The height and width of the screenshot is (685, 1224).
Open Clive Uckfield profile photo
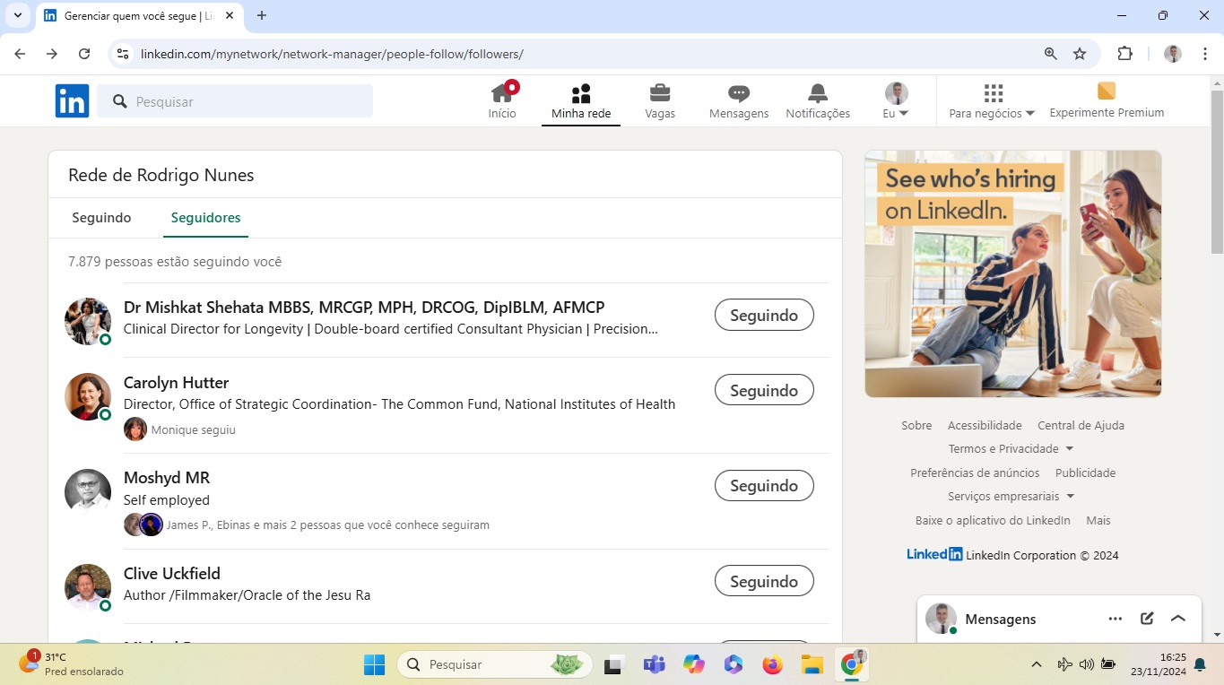(88, 587)
